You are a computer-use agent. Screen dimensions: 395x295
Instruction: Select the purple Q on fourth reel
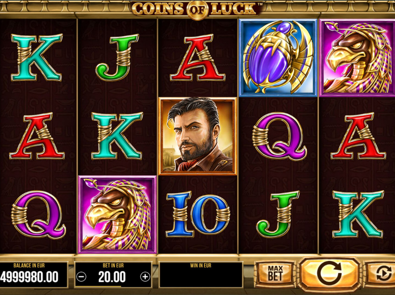click(279, 136)
